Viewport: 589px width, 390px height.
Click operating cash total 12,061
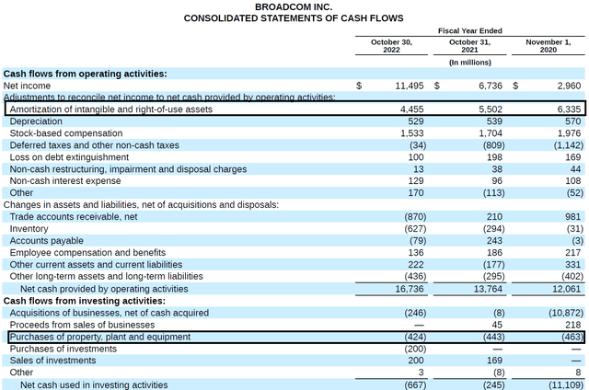coord(566,289)
